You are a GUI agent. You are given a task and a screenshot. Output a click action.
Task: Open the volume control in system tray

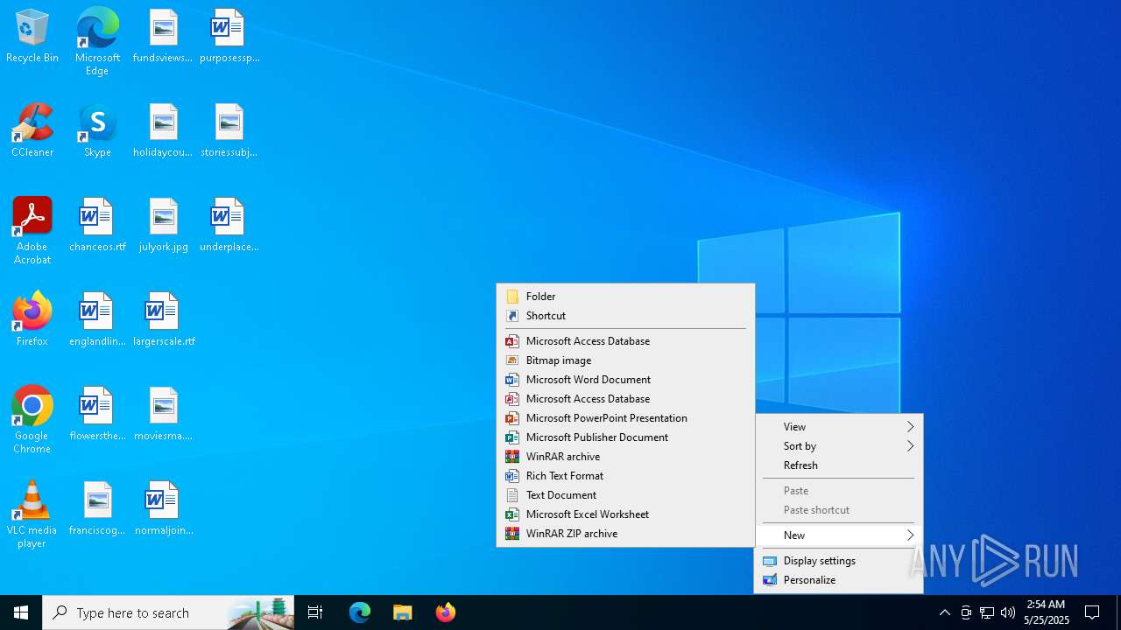tap(1008, 612)
